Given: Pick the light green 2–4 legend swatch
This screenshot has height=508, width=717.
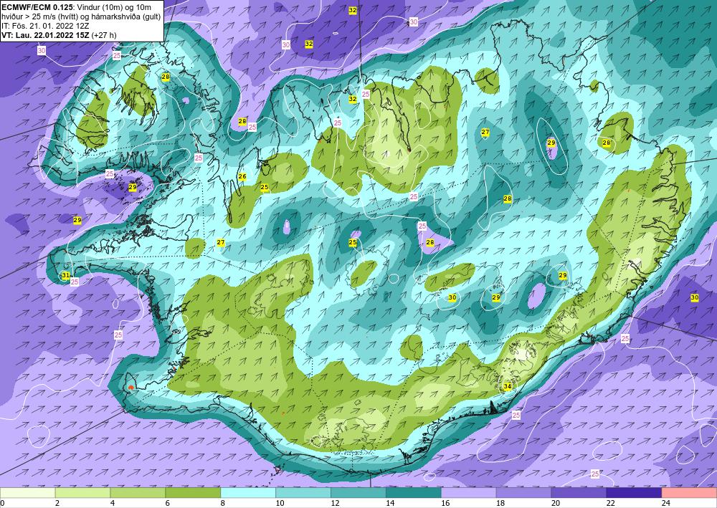Looking at the screenshot, I should click(82, 493).
